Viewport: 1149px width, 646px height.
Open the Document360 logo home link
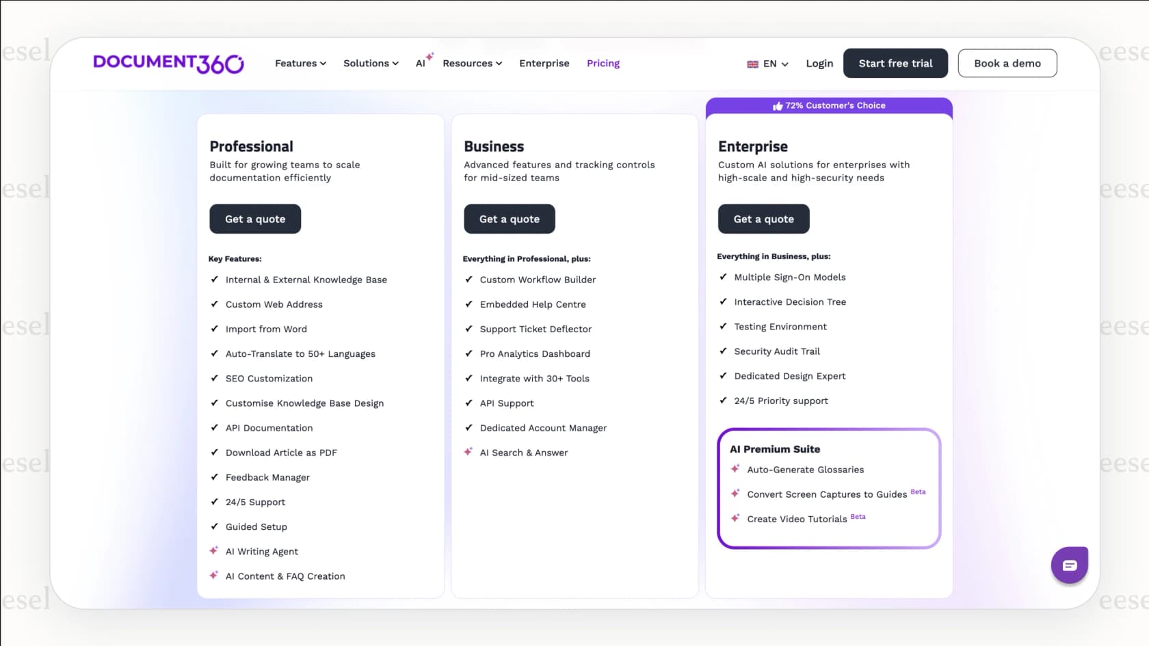point(168,63)
